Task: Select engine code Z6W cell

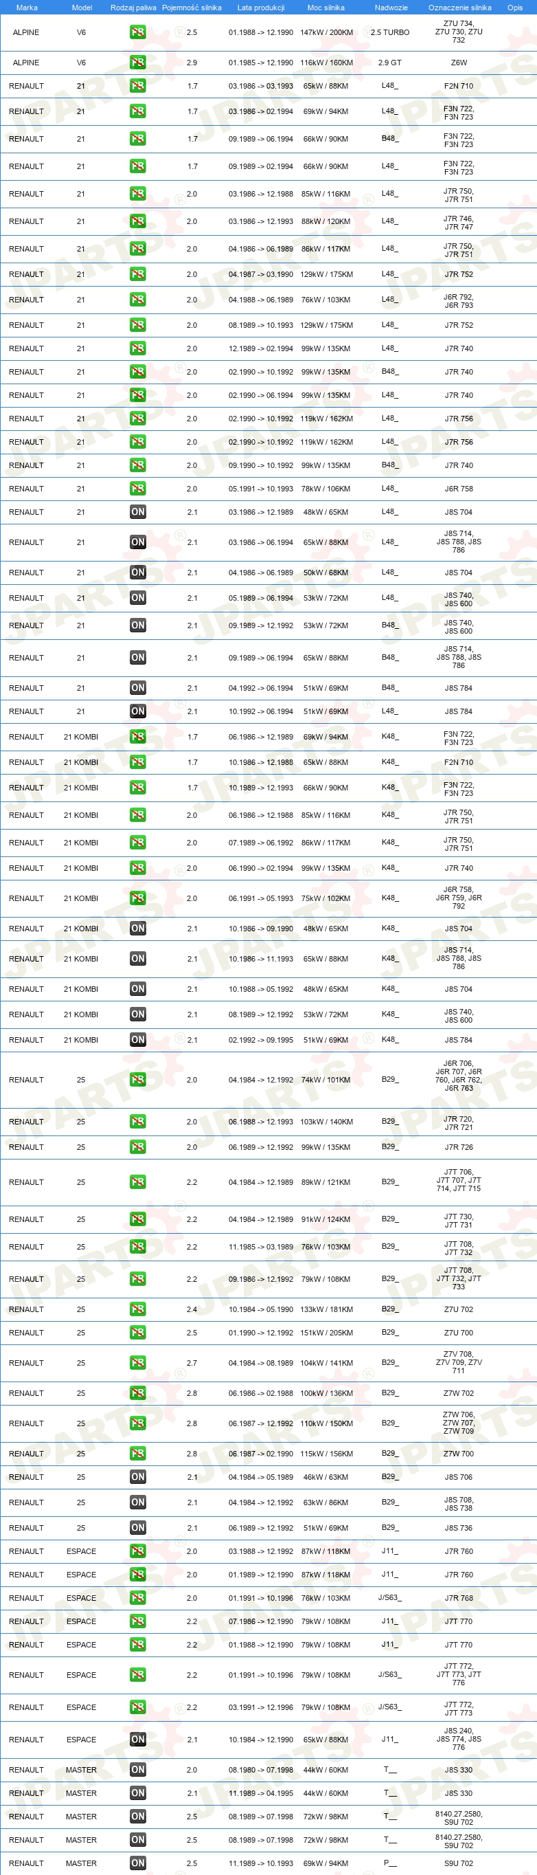Action: [459, 63]
